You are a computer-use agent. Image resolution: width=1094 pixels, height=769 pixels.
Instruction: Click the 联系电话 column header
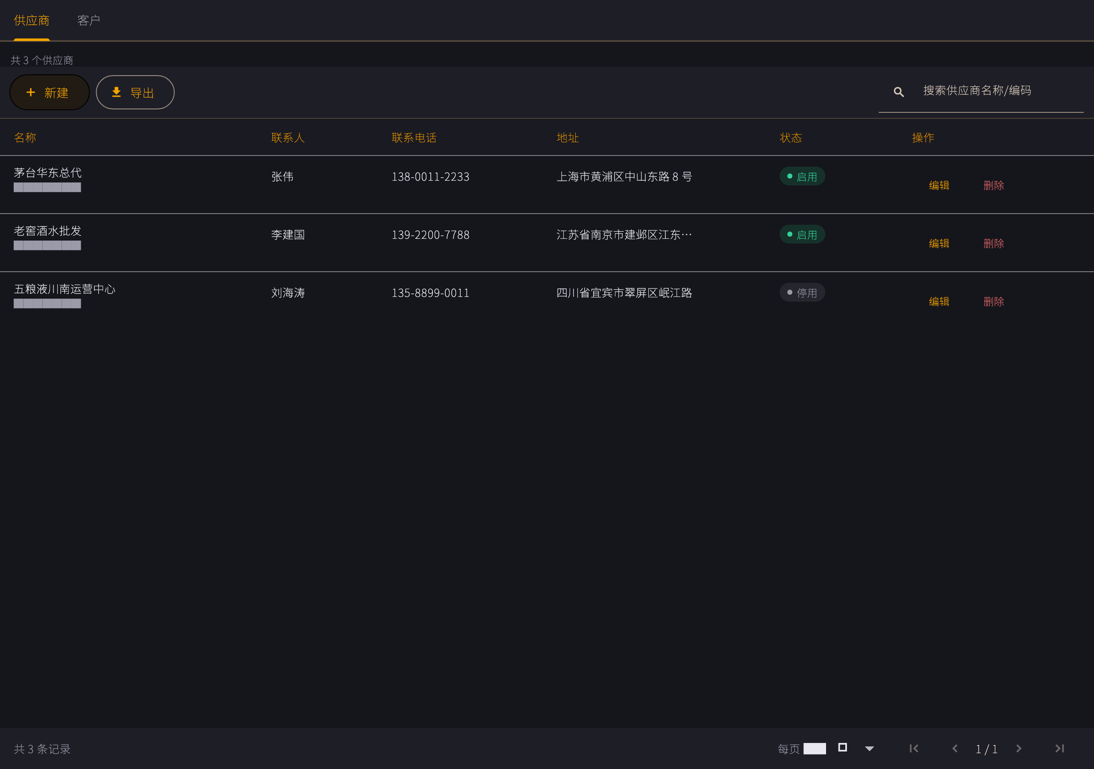414,138
